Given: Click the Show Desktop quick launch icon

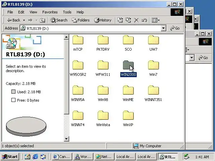Looking at the screenshot, I should click(x=28, y=157).
